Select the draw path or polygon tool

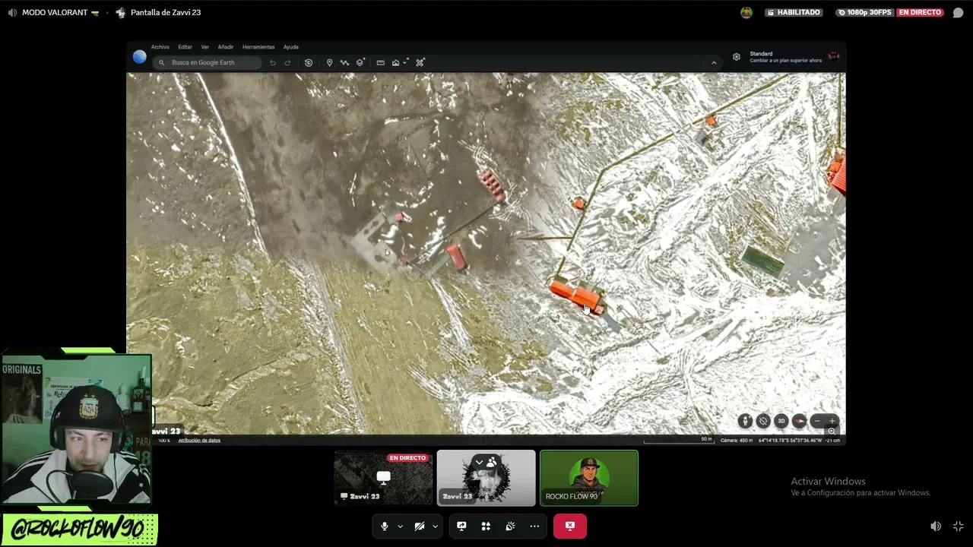pos(344,62)
